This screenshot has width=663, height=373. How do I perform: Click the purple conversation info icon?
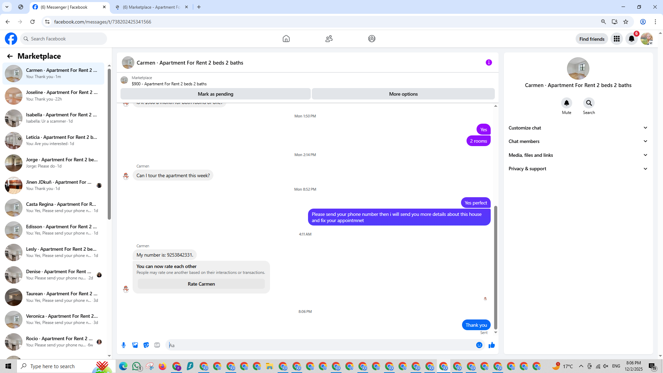[x=489, y=63]
